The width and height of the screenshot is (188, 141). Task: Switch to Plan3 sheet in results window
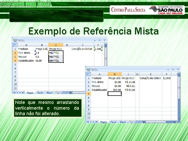coord(123,122)
